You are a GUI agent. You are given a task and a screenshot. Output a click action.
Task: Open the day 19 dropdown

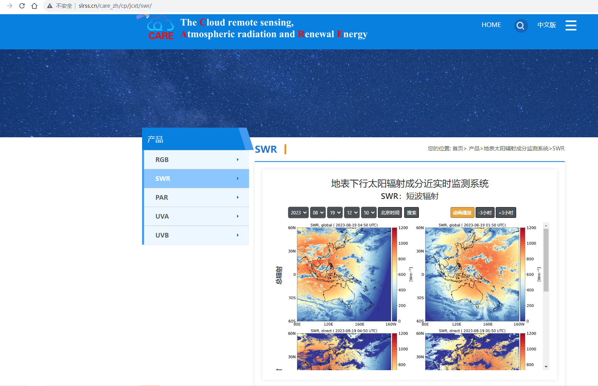[335, 212]
